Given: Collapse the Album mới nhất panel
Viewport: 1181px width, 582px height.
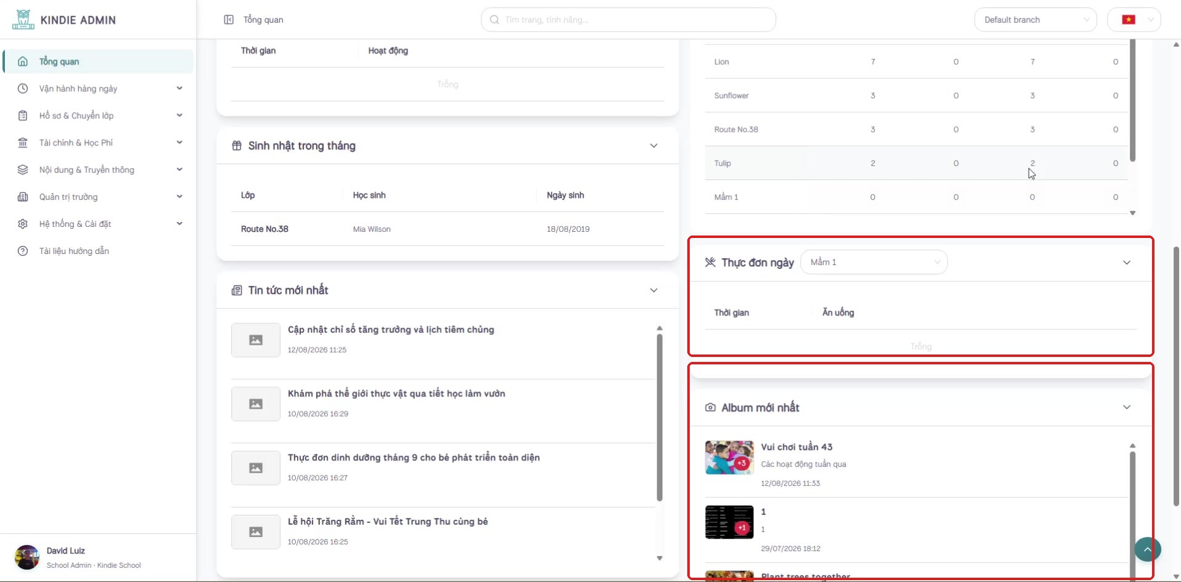Looking at the screenshot, I should click(1127, 408).
